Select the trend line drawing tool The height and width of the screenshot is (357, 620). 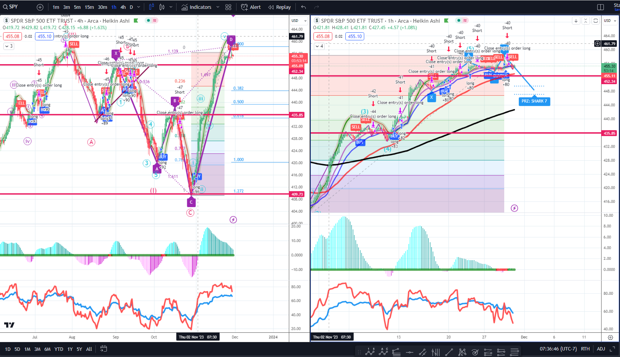(449, 352)
